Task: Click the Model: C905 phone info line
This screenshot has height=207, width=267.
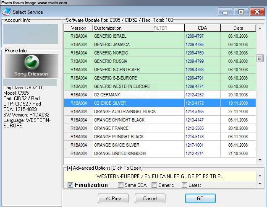Action: [16, 93]
